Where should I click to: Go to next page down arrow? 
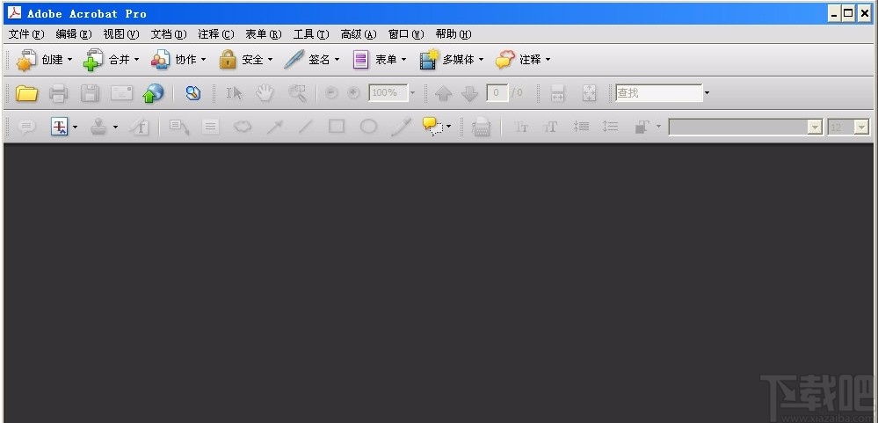(x=470, y=93)
